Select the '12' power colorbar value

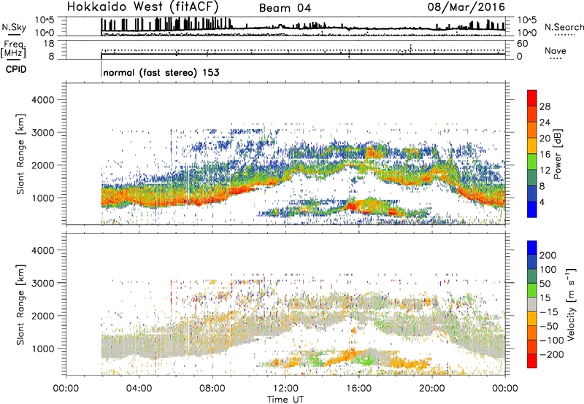coord(545,171)
